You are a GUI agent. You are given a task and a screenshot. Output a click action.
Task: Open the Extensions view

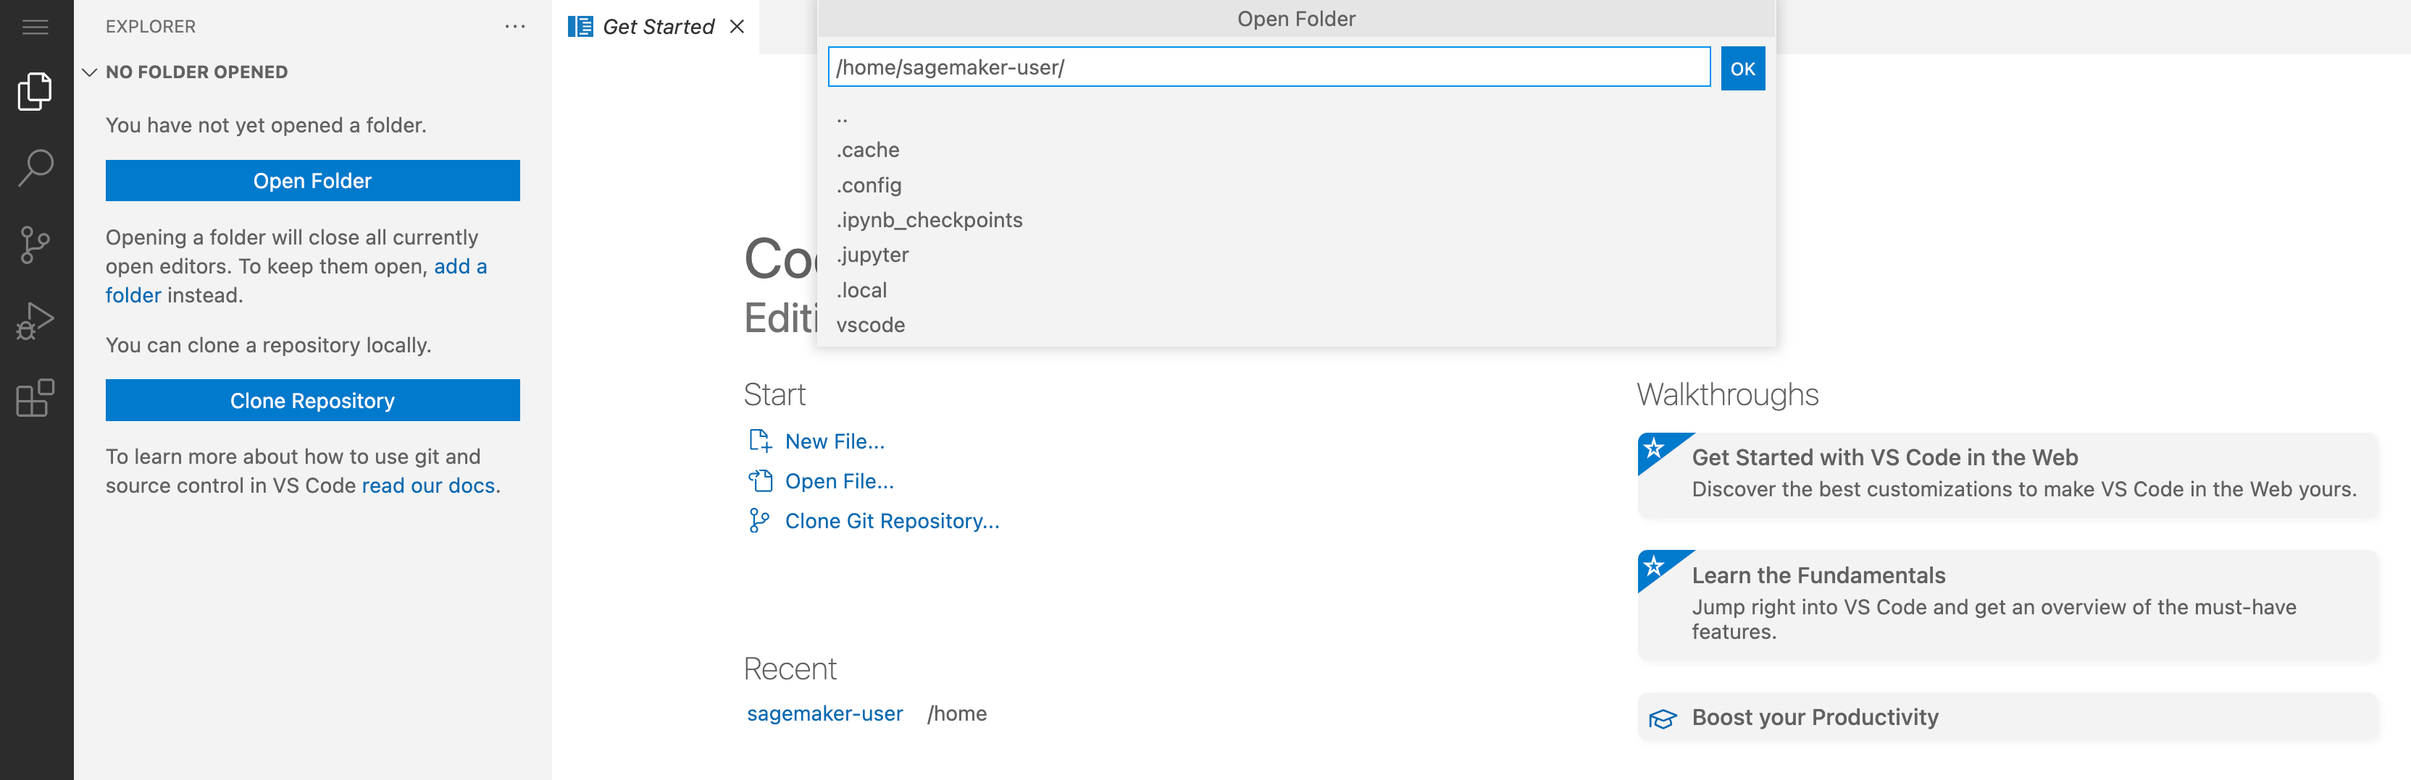(35, 397)
